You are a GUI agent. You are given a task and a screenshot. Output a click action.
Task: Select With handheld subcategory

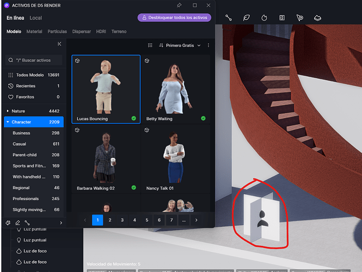point(34,177)
